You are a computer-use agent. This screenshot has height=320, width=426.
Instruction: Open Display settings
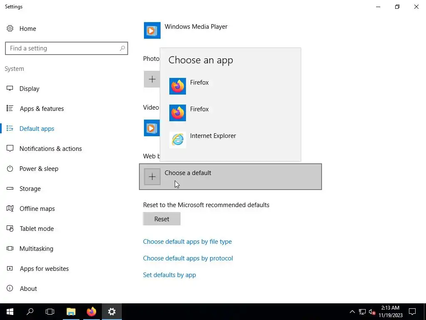(30, 89)
